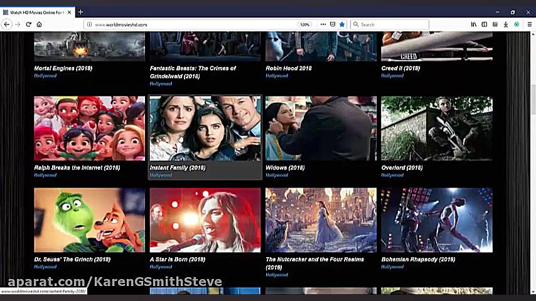
Task: Show site information in the address bar
Action: (90, 24)
